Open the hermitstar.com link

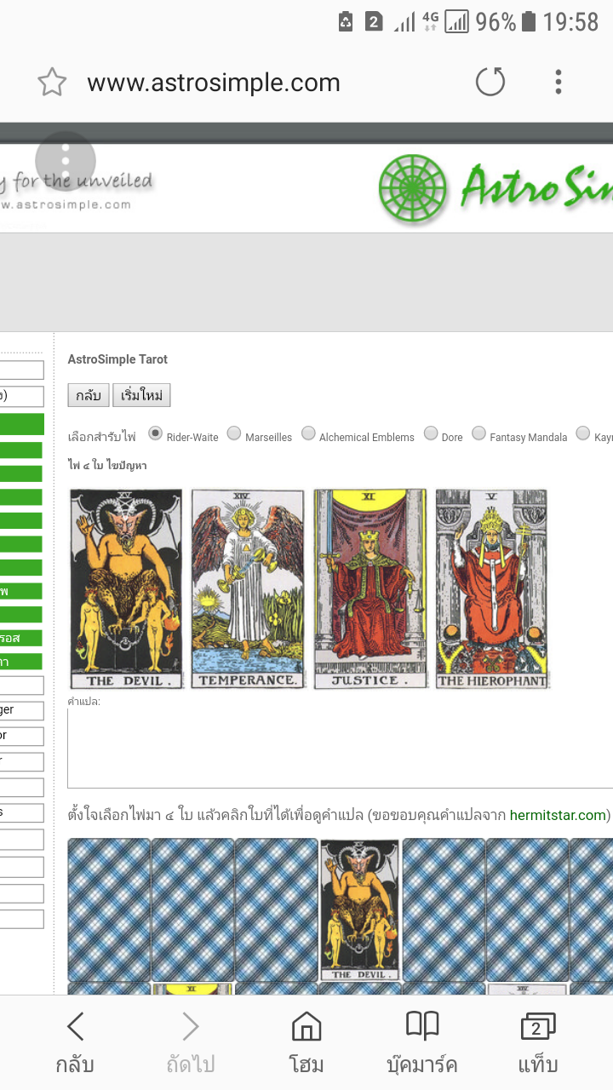[558, 815]
